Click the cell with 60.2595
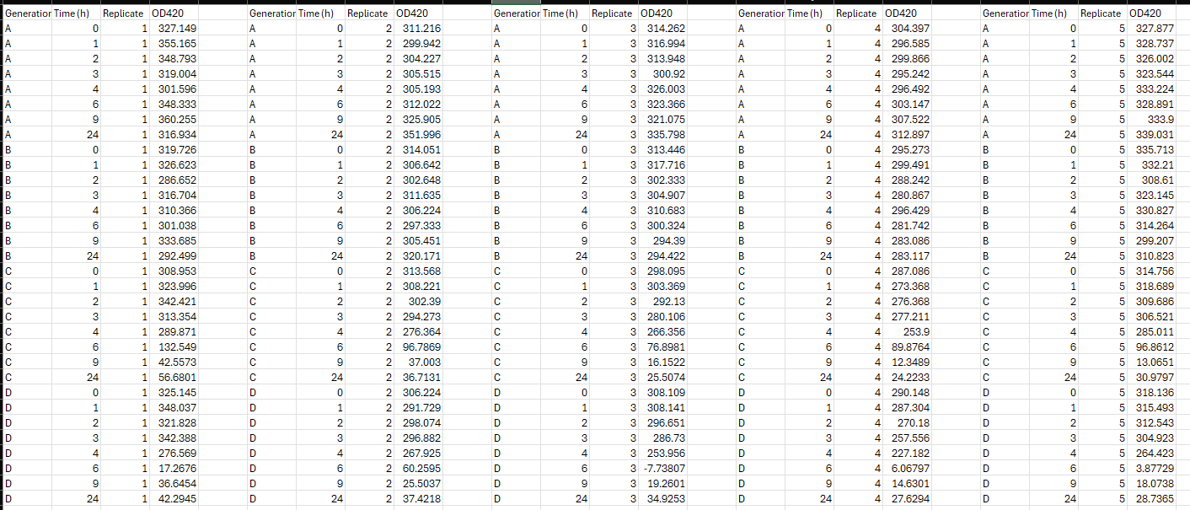Screen dimensions: 1190x510 (419, 469)
